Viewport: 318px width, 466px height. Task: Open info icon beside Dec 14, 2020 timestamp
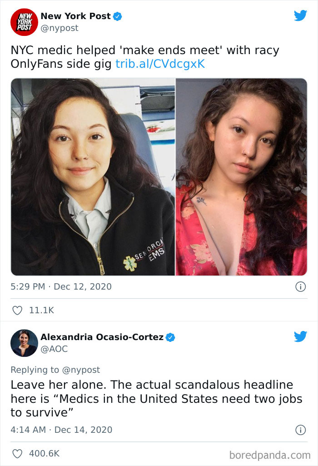[x=300, y=430]
